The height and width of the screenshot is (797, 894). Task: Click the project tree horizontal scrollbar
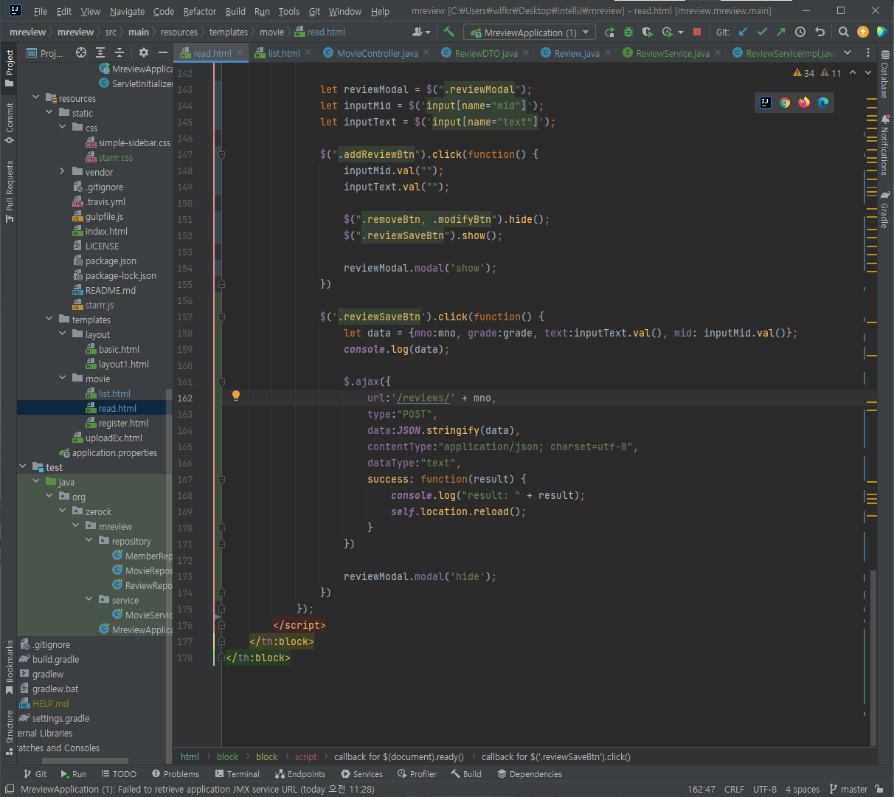pos(85,761)
